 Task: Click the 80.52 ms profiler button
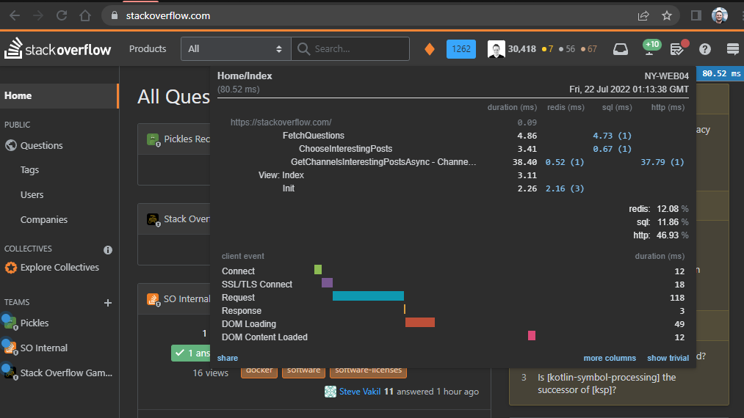(720, 73)
